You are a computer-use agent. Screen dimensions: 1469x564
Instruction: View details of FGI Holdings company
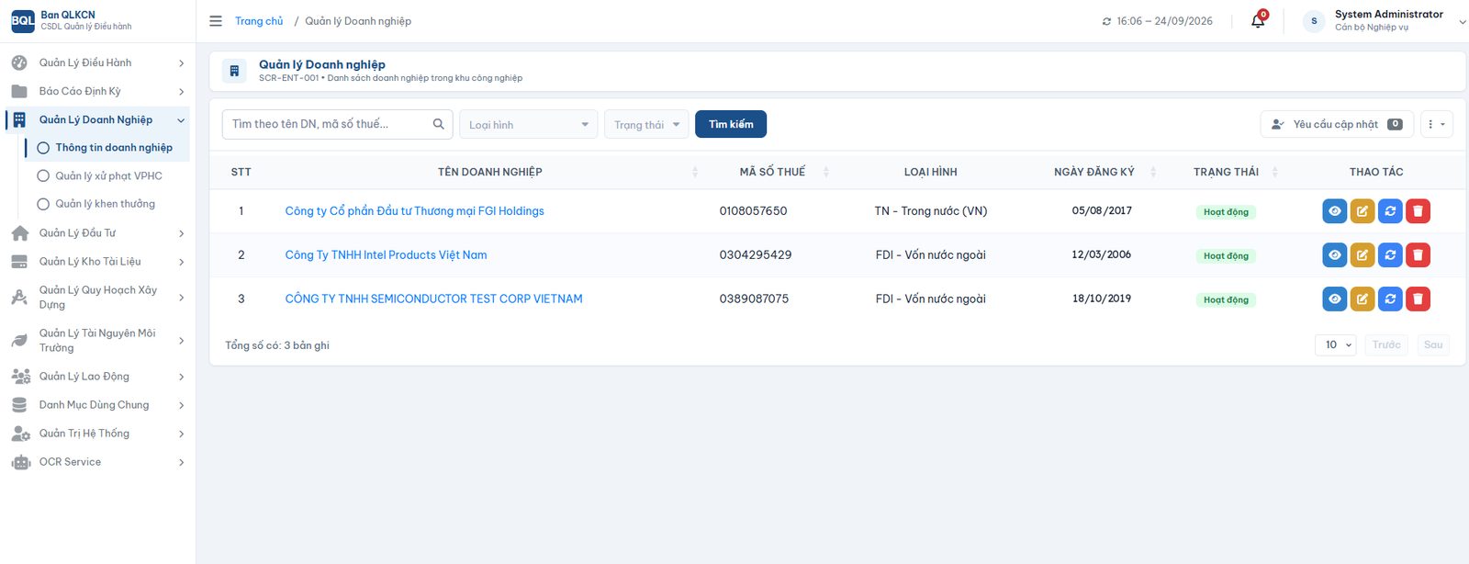[x=1335, y=211]
